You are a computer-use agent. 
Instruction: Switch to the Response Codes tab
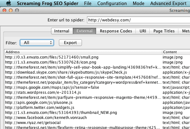click(116, 31)
